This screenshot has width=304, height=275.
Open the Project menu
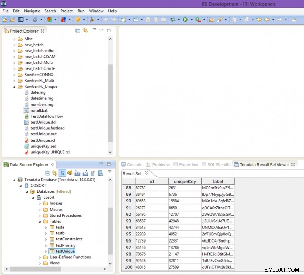tap(66, 11)
